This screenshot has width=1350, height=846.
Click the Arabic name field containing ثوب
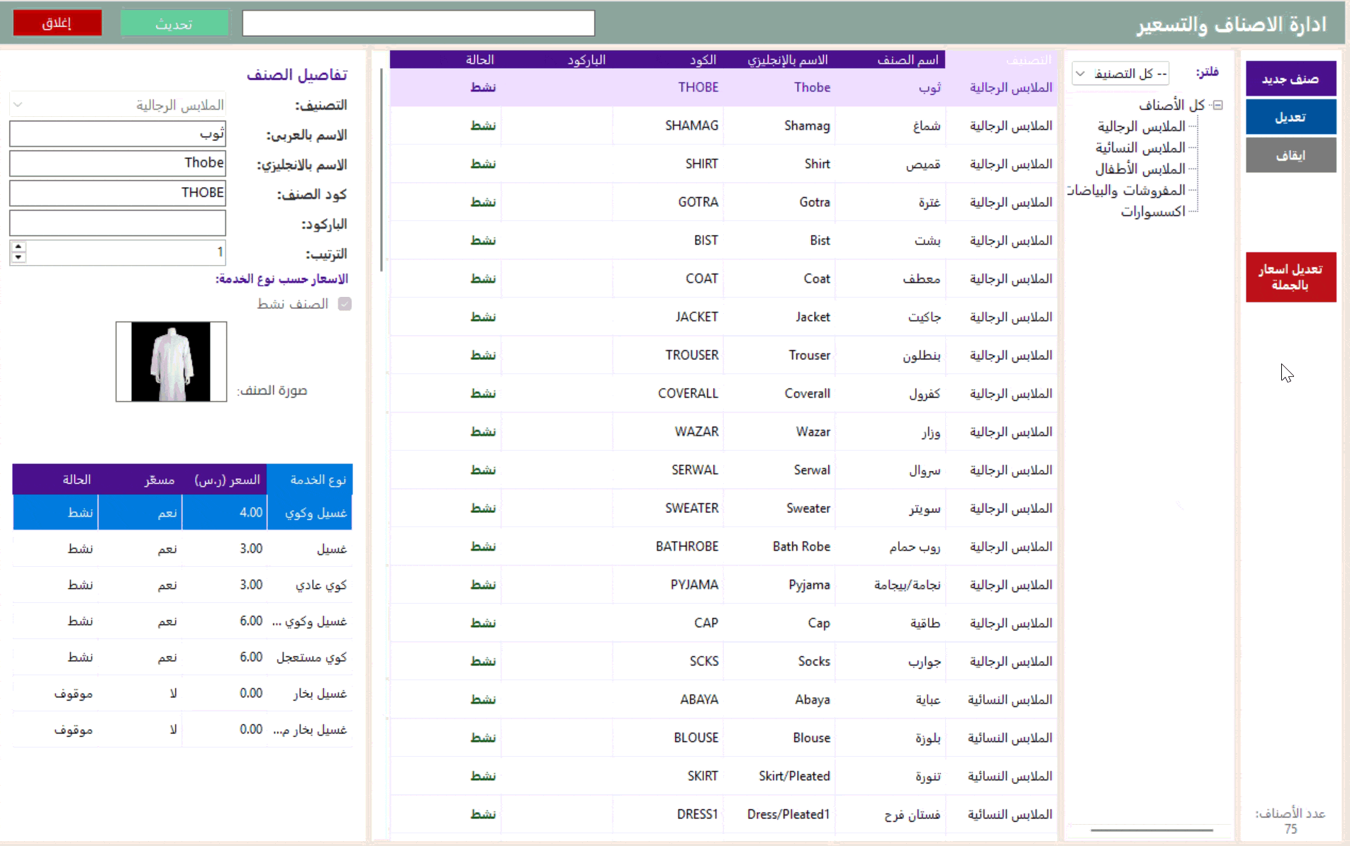118,134
